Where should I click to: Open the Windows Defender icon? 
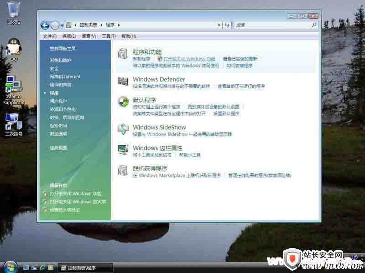click(x=123, y=82)
